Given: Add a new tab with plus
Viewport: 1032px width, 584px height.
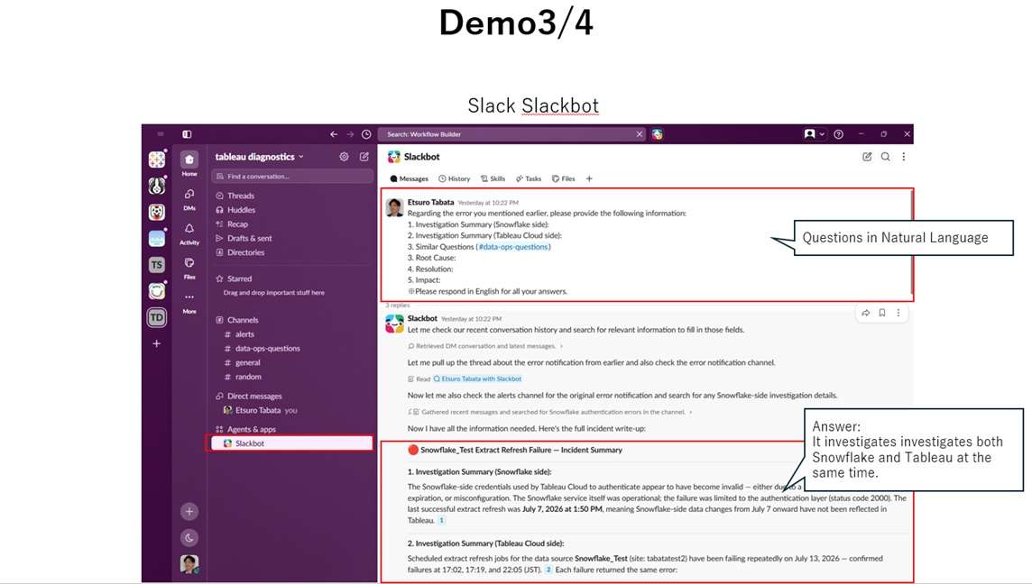Looking at the screenshot, I should click(589, 178).
